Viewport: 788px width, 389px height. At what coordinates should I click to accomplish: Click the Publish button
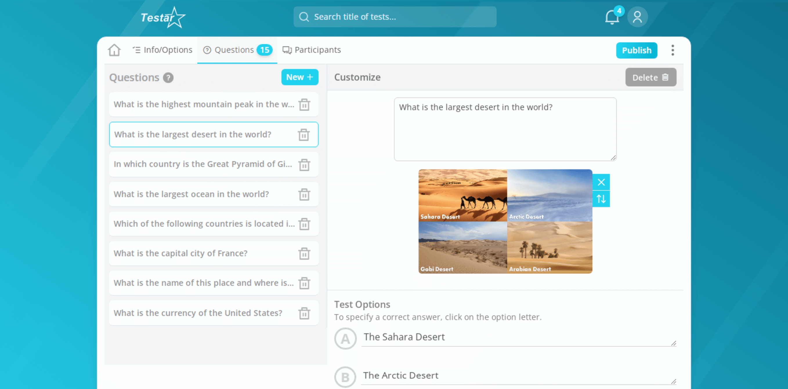click(636, 50)
